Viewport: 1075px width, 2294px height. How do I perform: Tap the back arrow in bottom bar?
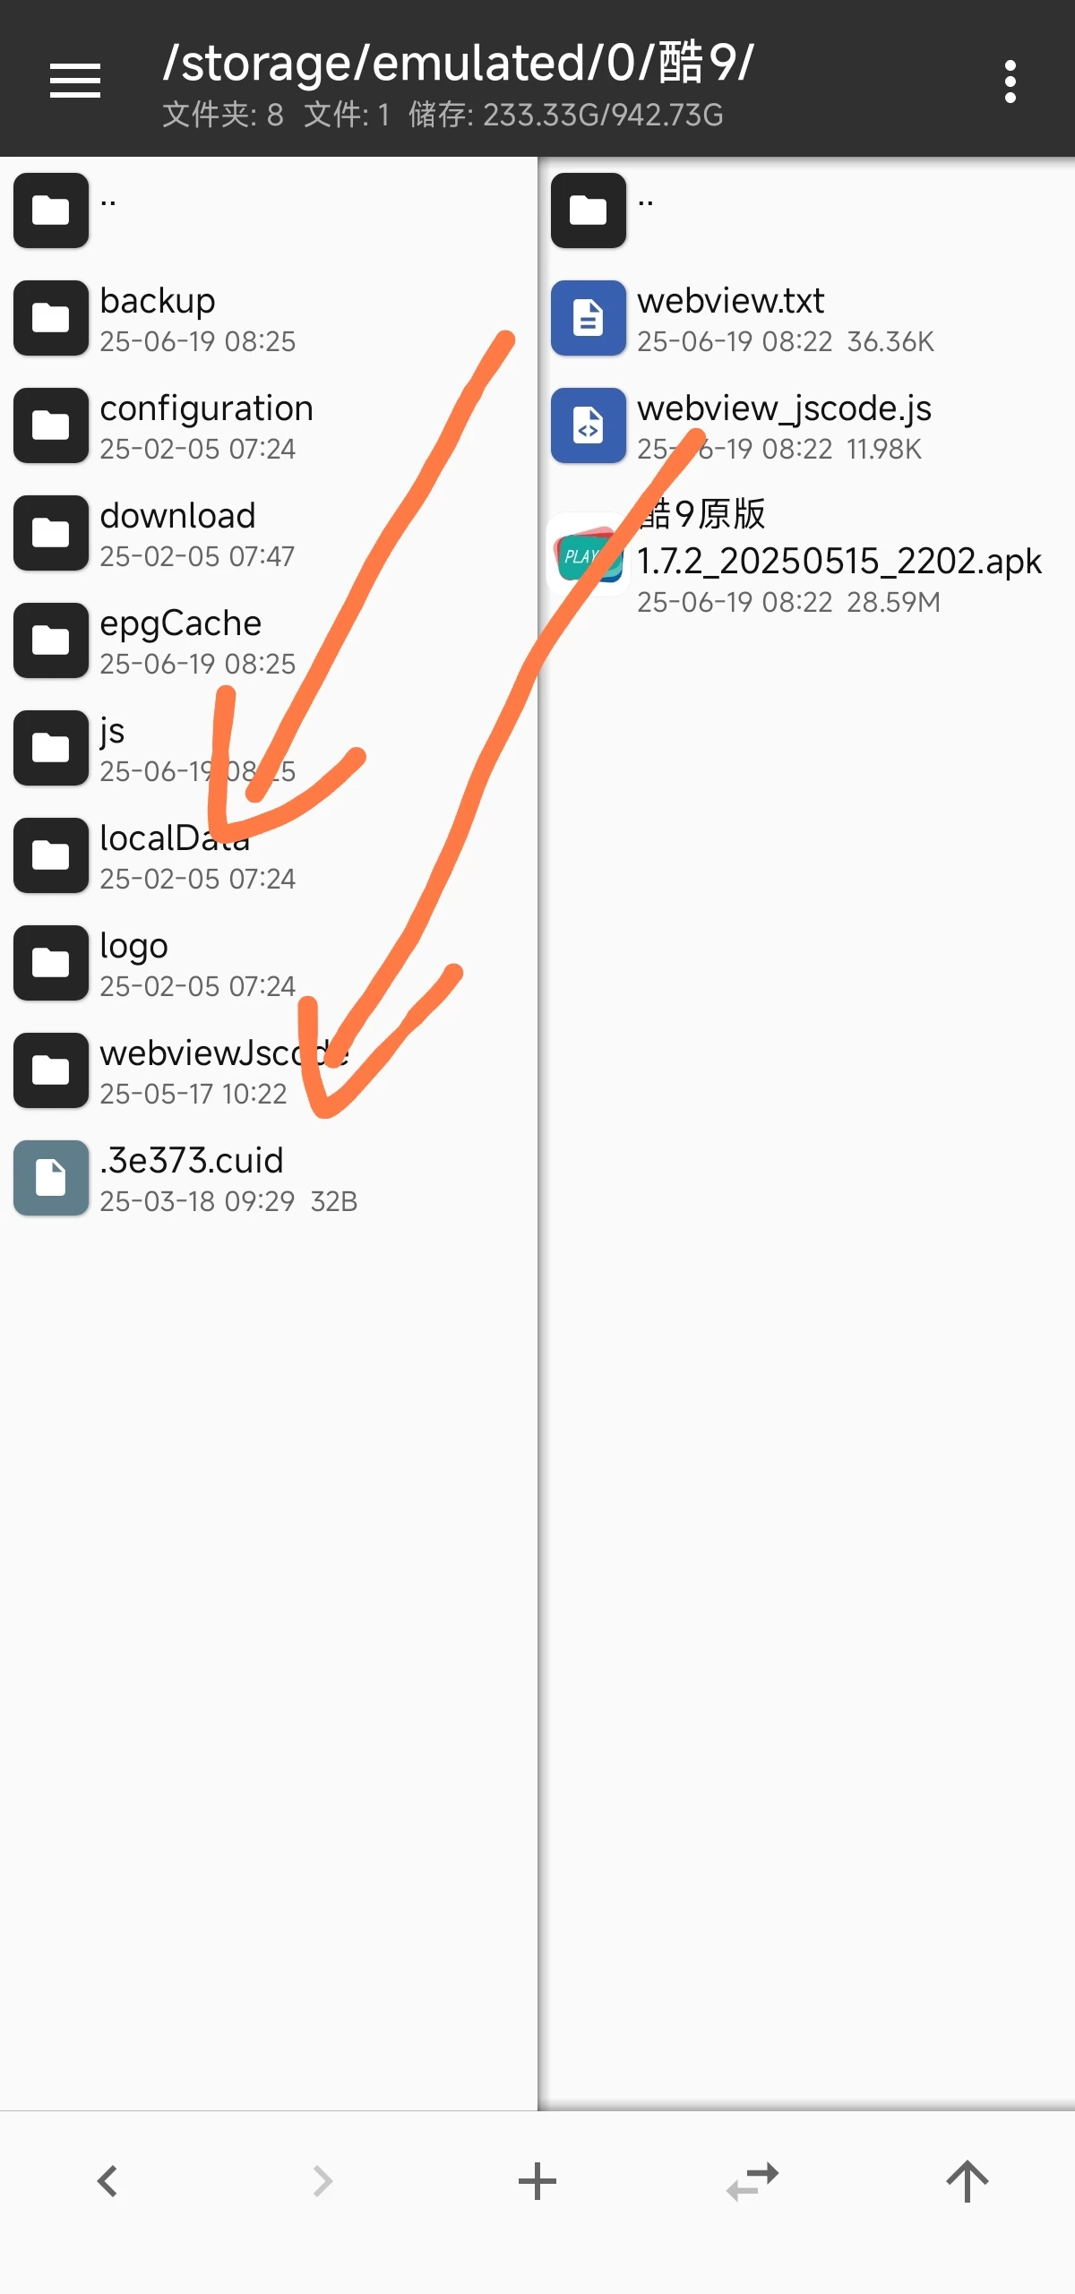[107, 2180]
